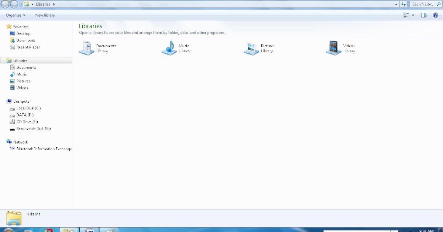Click the '4 items' status text

(x=34, y=214)
